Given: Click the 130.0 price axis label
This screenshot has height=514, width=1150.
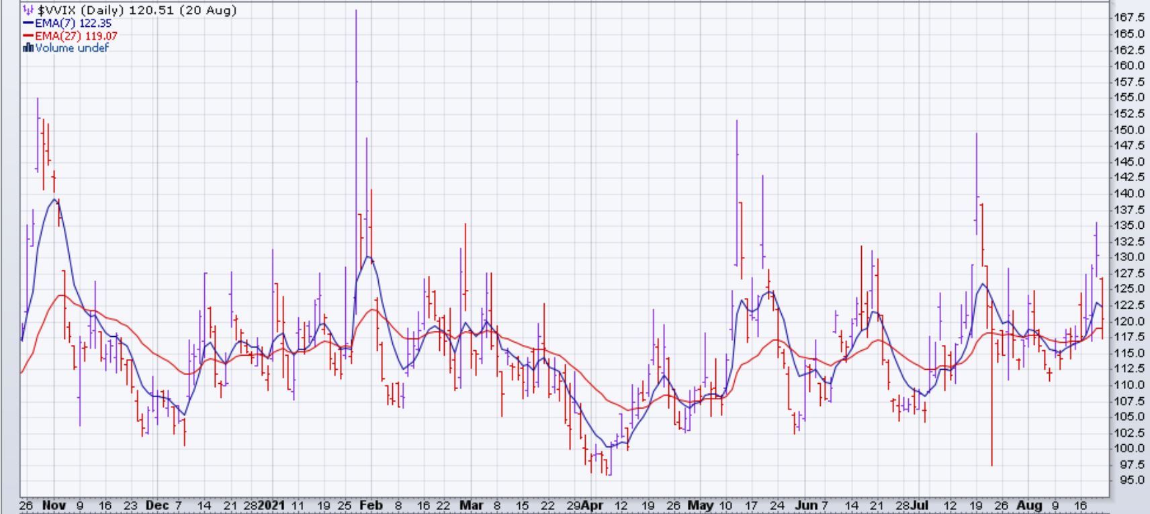Looking at the screenshot, I should (1130, 257).
